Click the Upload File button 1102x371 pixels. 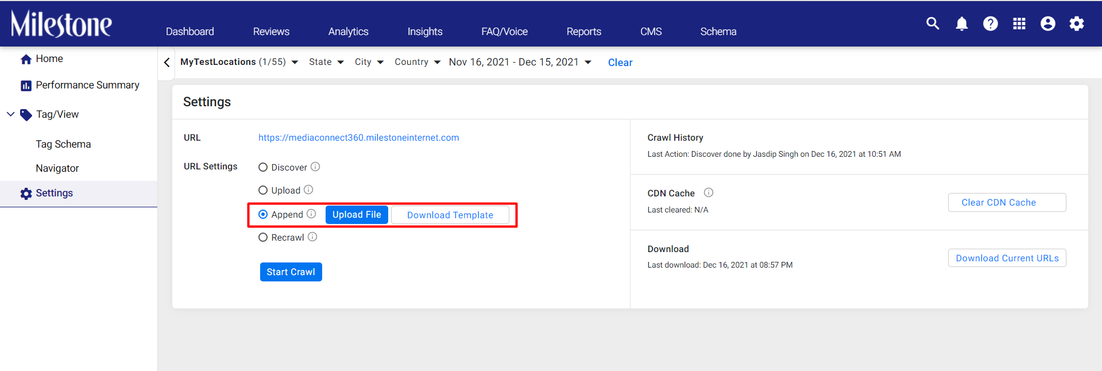(x=357, y=215)
